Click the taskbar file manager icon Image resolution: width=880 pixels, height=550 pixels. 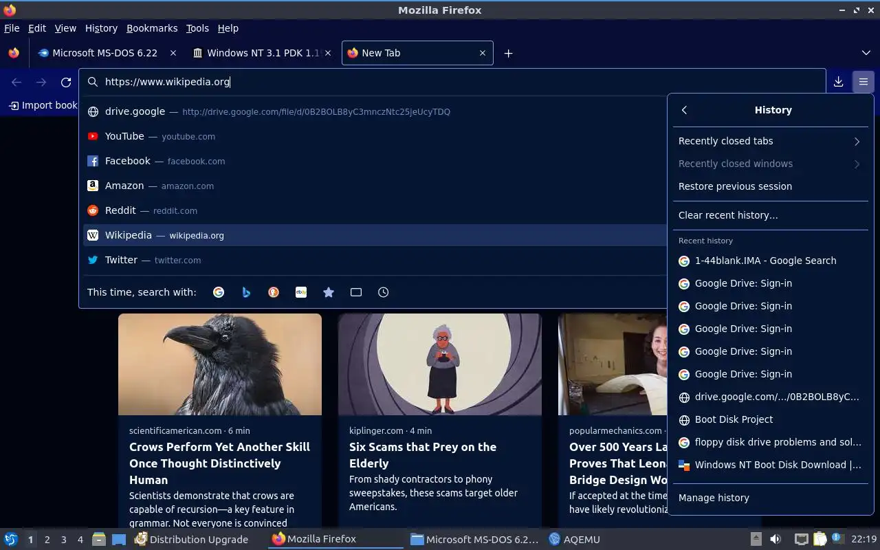click(x=98, y=540)
